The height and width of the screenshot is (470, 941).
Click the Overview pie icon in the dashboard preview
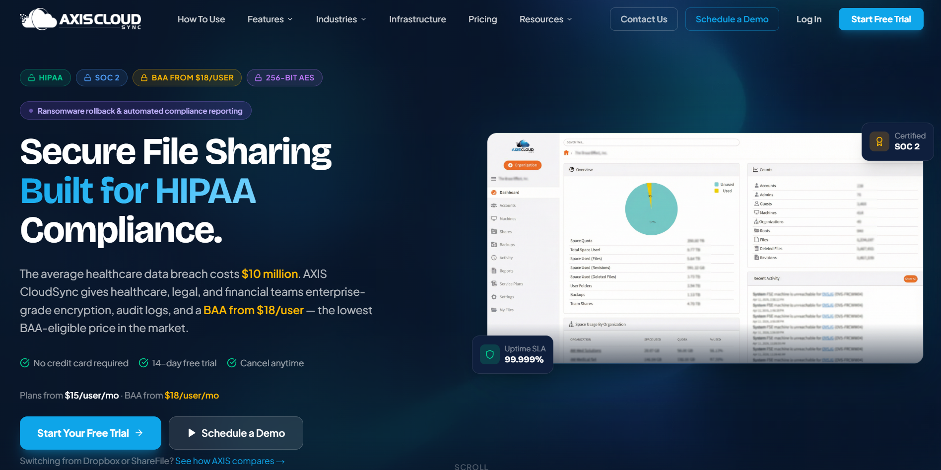tap(572, 170)
